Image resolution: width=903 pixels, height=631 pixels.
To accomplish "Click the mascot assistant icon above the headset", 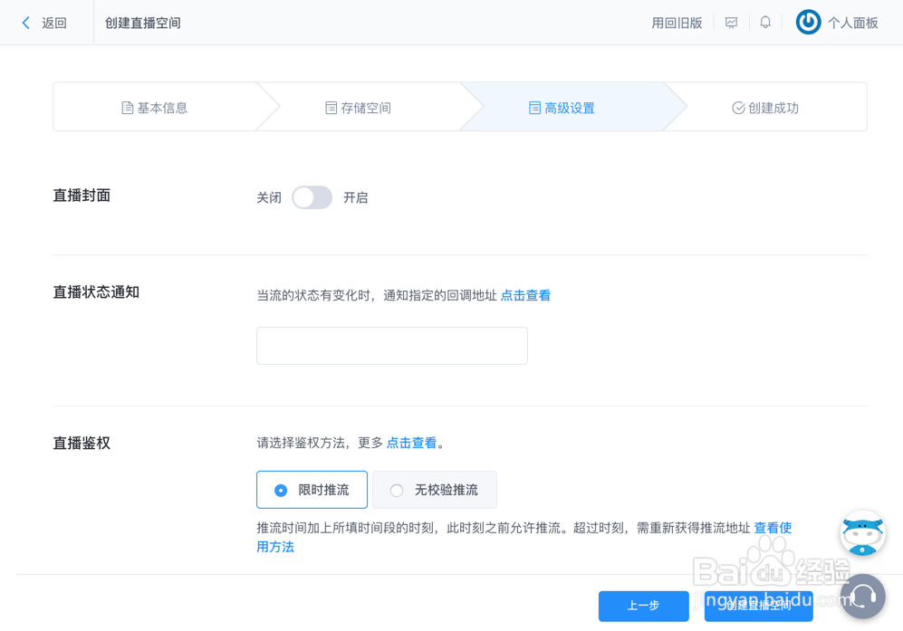I will coord(861,533).
